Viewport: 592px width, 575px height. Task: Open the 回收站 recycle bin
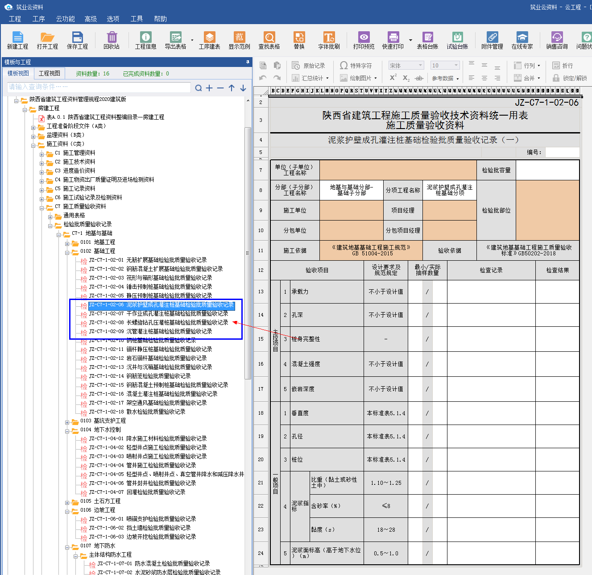click(x=112, y=40)
